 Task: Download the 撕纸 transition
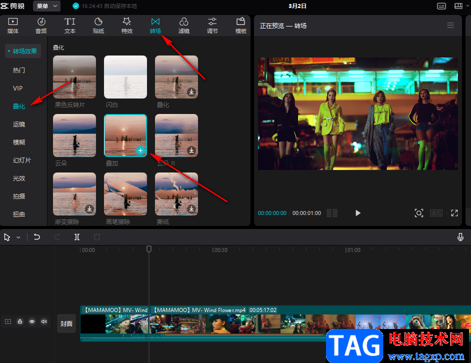coord(191,209)
